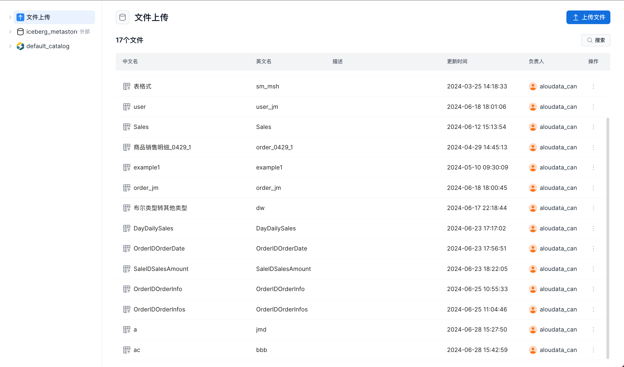Screen dimensions: 624x367
Task: Expand the default_catalog tree node
Action: [x=10, y=46]
